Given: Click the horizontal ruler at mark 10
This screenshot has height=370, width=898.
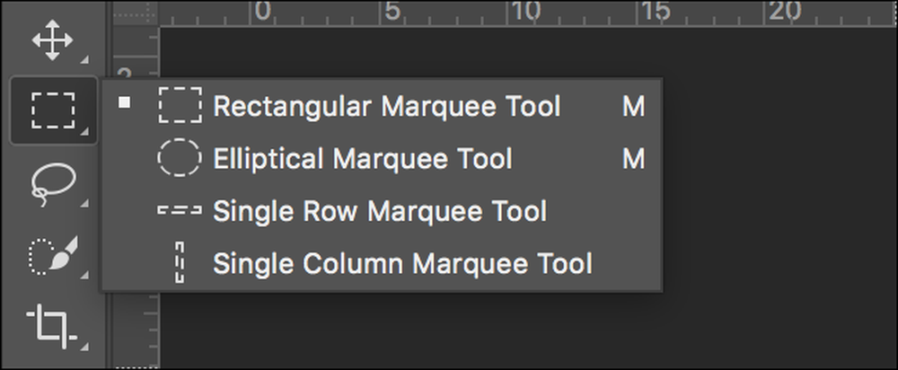Looking at the screenshot, I should pyautogui.click(x=524, y=13).
